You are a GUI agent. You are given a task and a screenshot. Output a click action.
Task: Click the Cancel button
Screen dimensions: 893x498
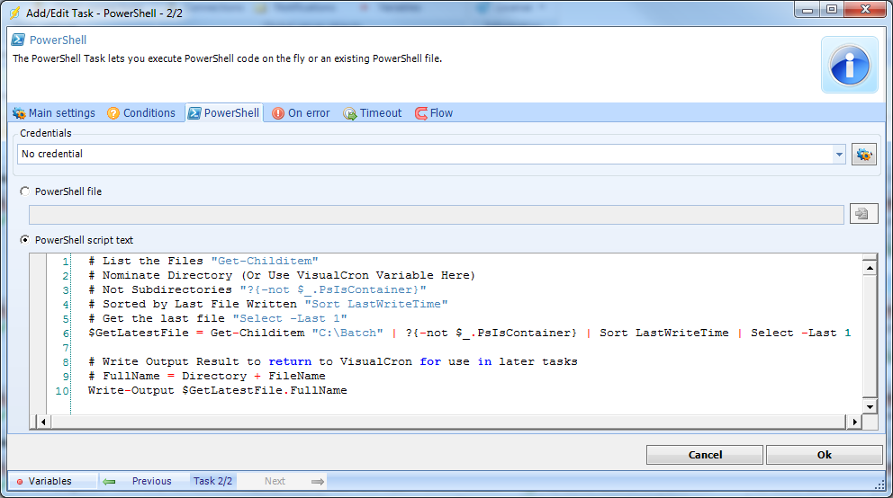(x=705, y=455)
